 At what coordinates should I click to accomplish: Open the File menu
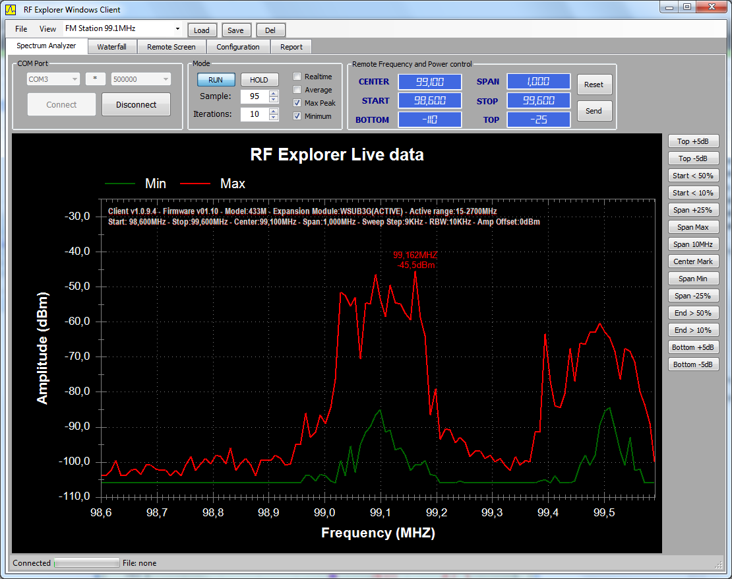point(21,29)
